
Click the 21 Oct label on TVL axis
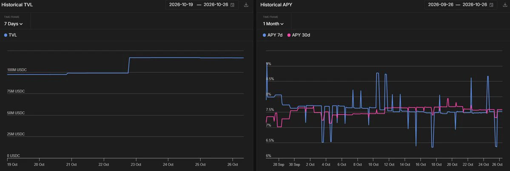pyautogui.click(x=71, y=165)
